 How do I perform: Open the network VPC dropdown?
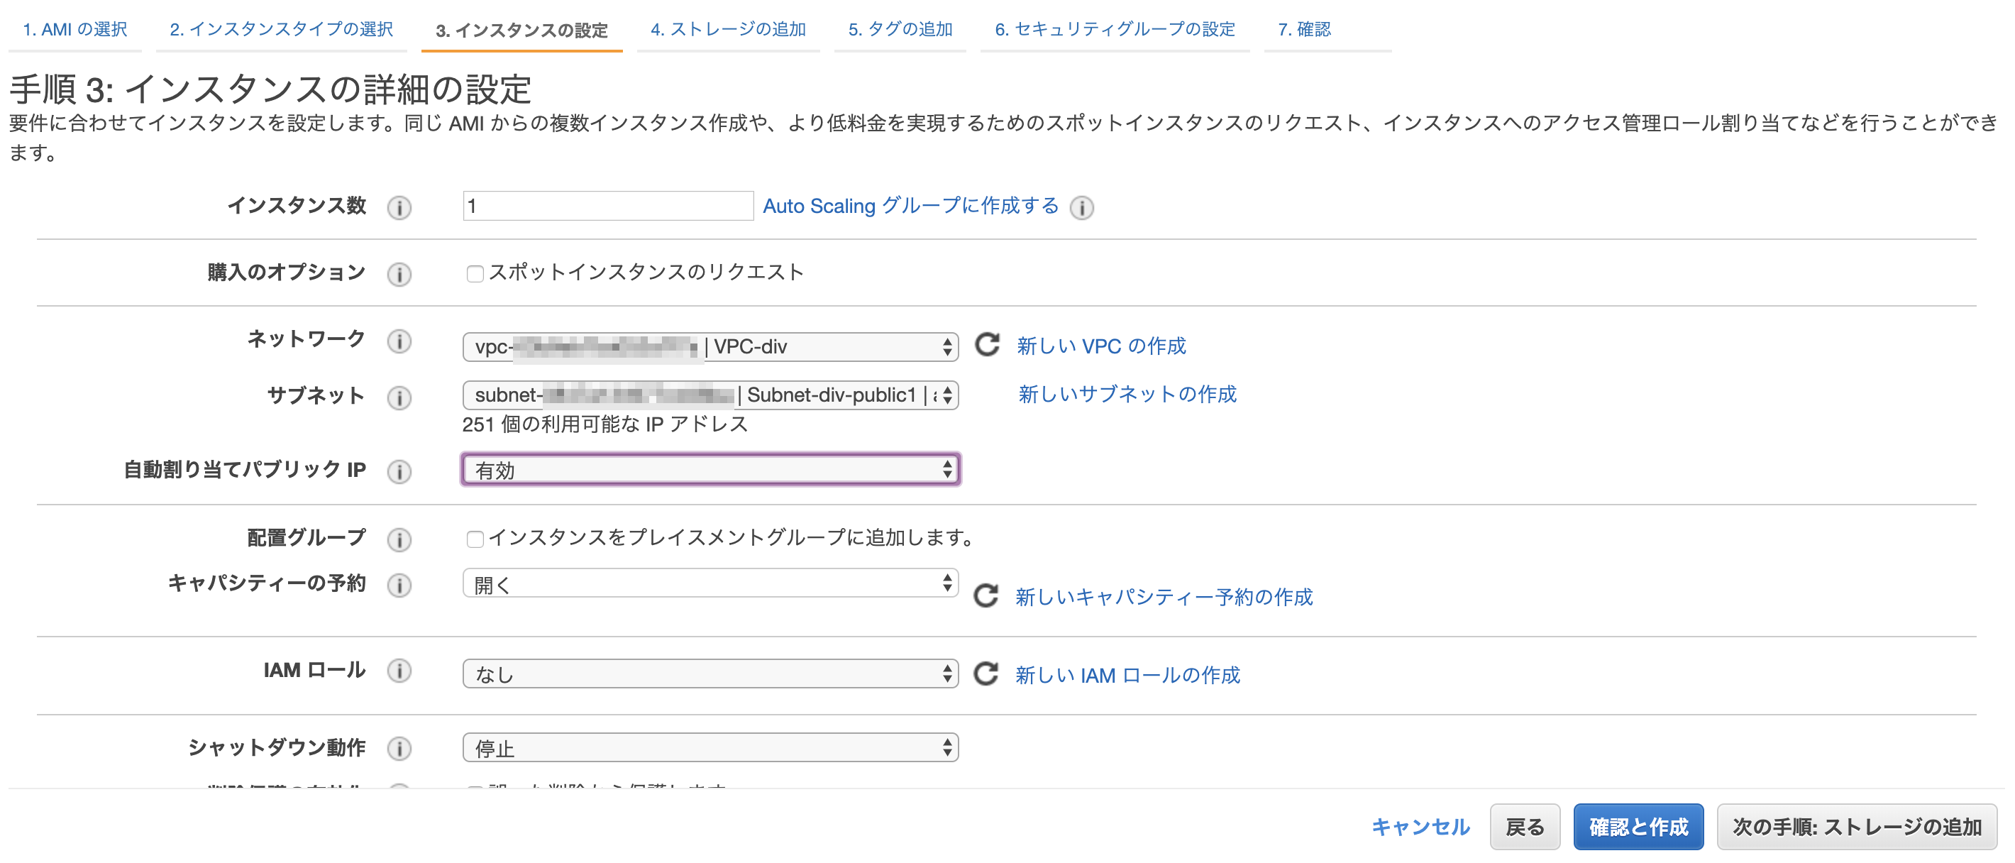(708, 345)
